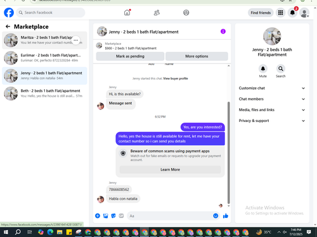The image size is (317, 237).
Task: Click the chat scroll up arrow
Action: click(x=228, y=66)
